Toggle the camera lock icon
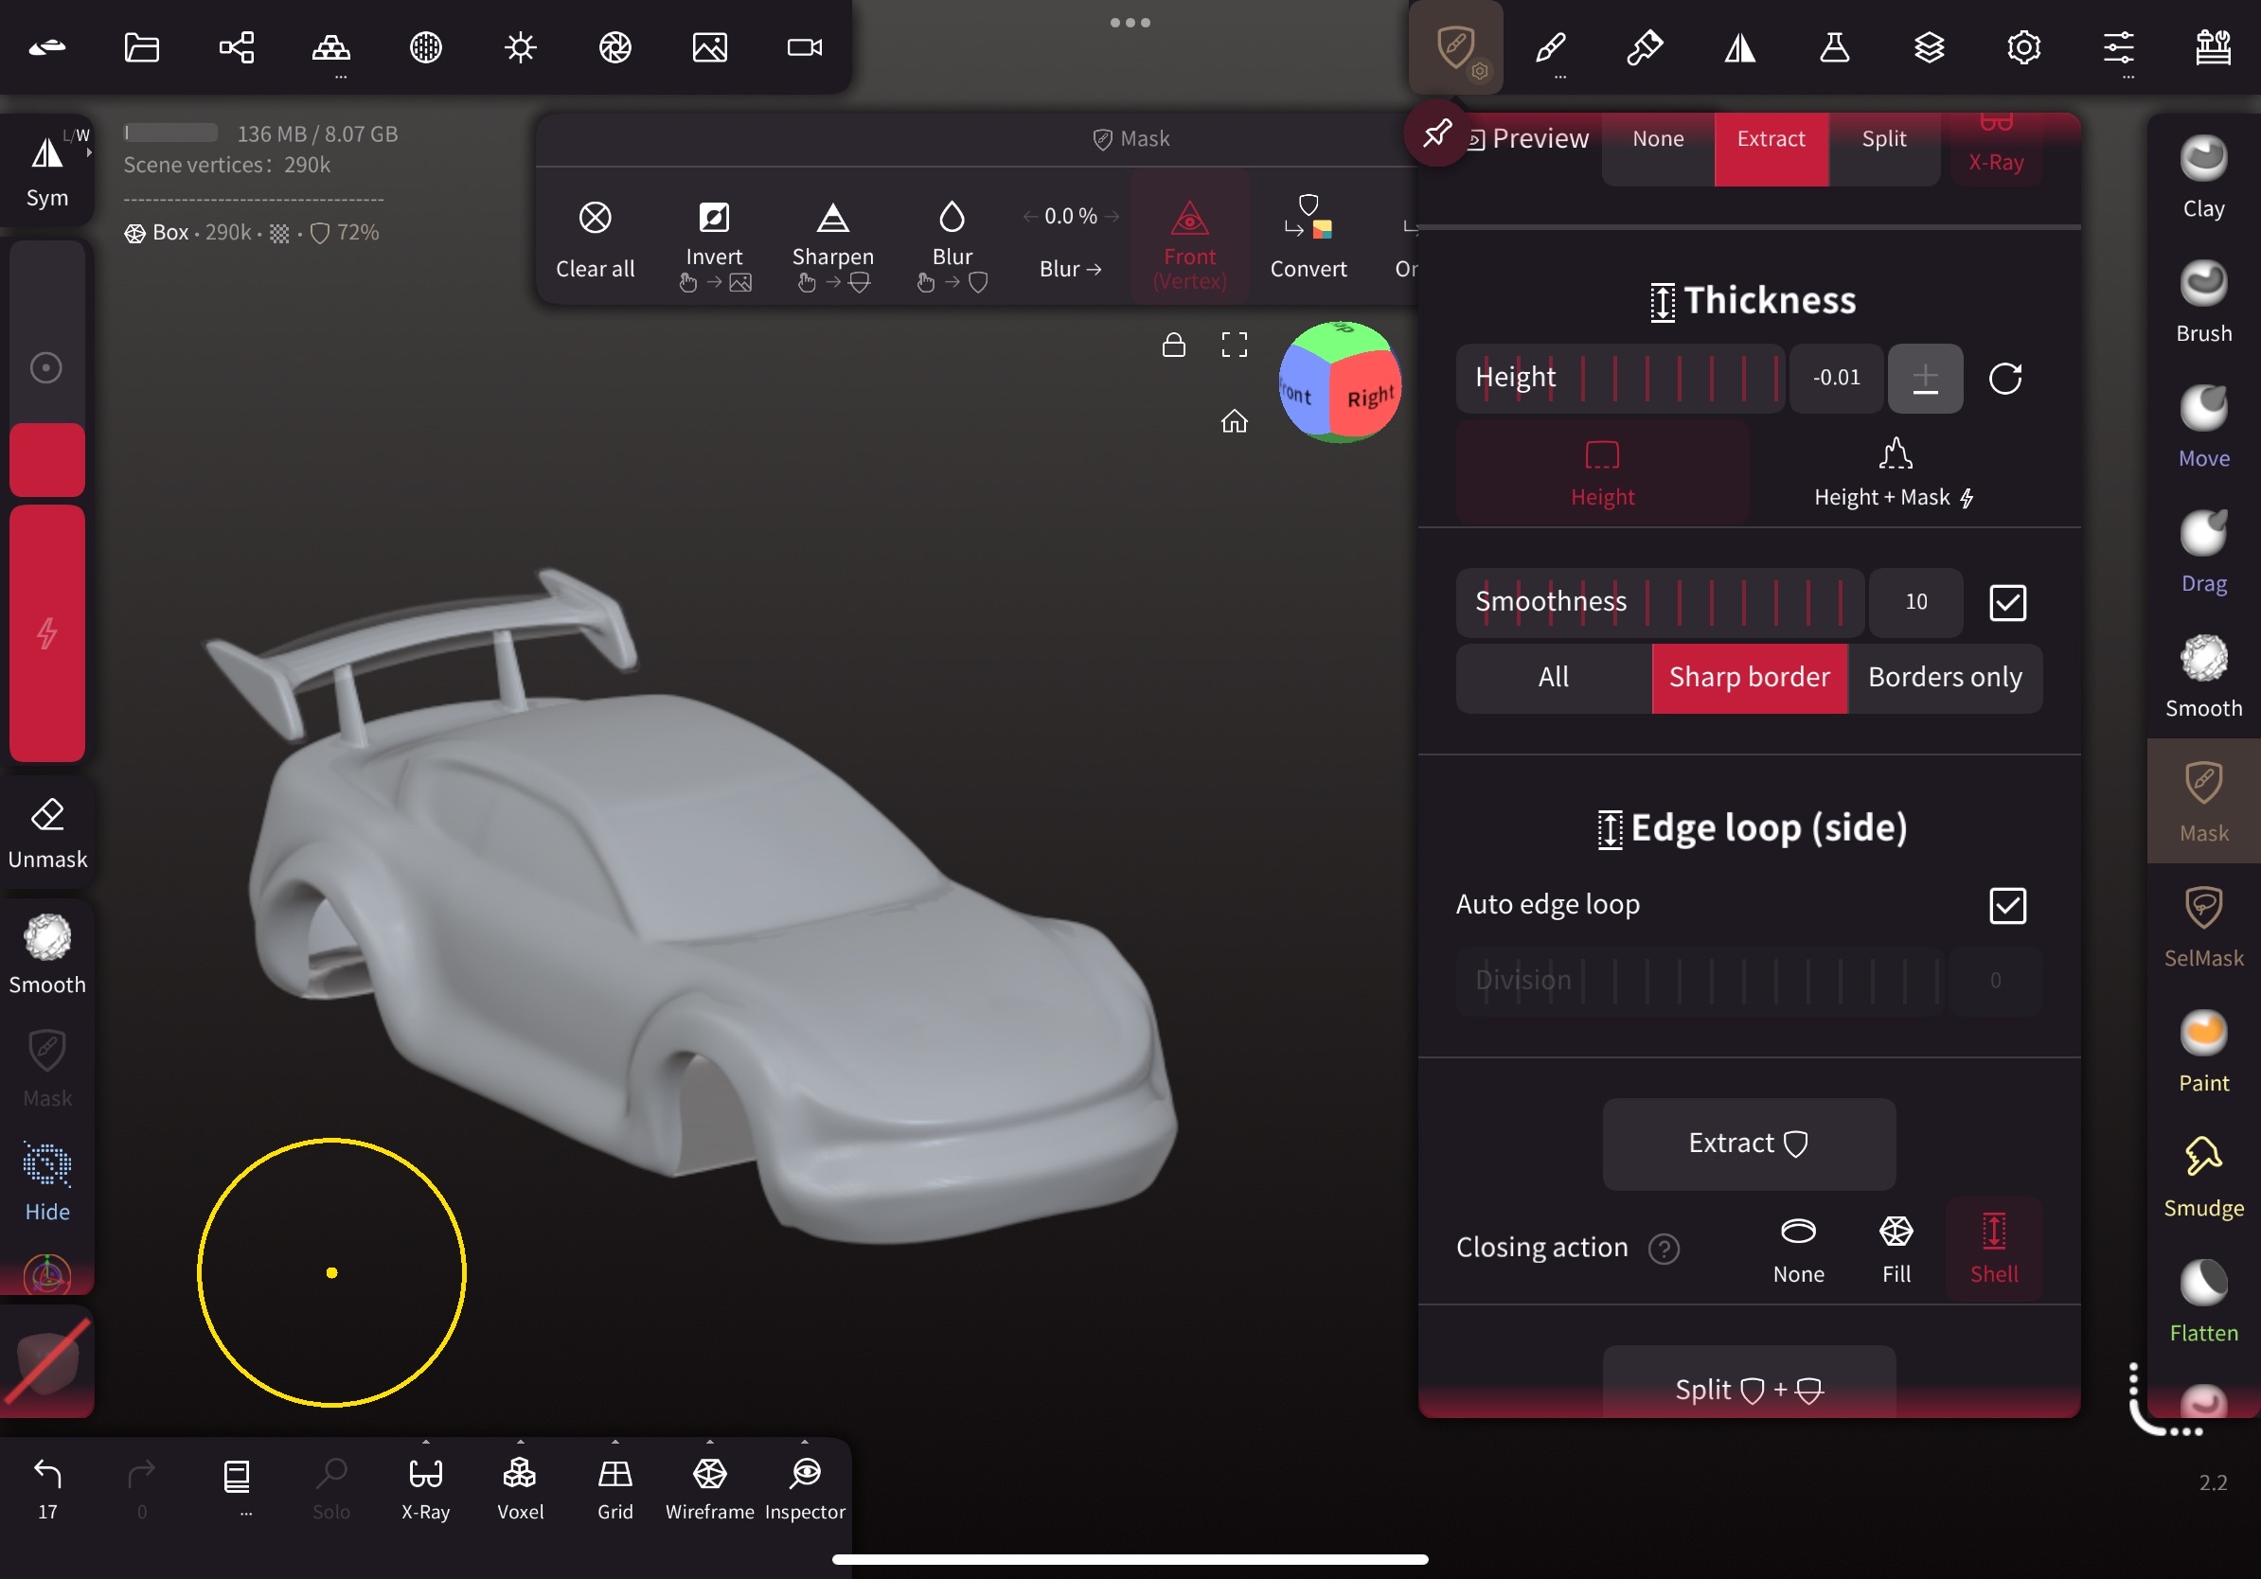 (1173, 345)
